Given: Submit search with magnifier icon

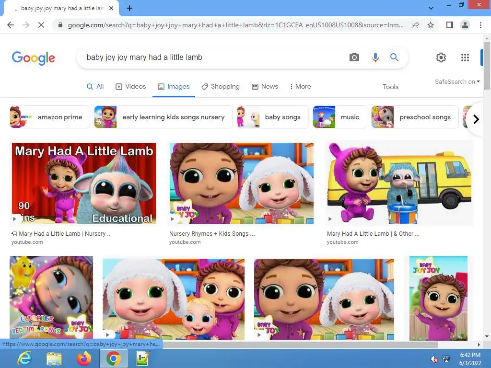Looking at the screenshot, I should [394, 57].
